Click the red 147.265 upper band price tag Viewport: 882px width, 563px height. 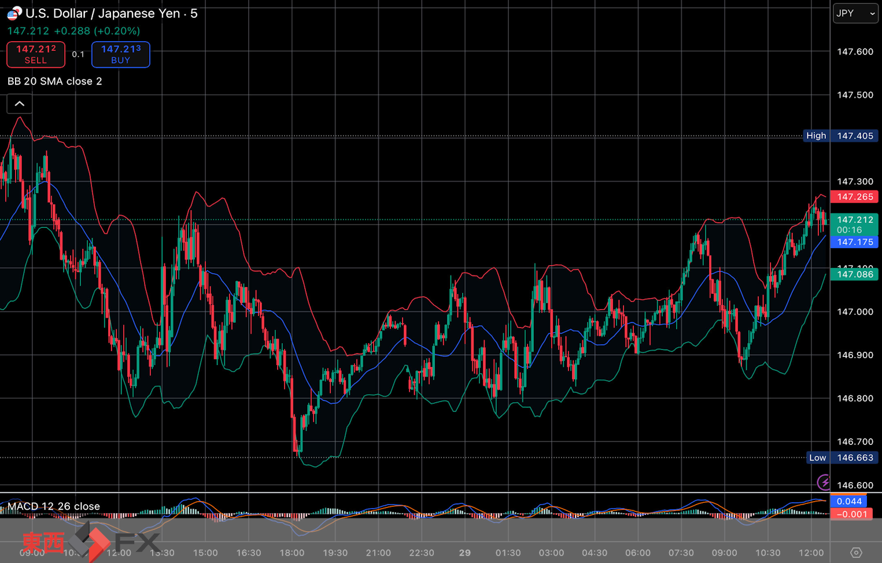point(854,197)
